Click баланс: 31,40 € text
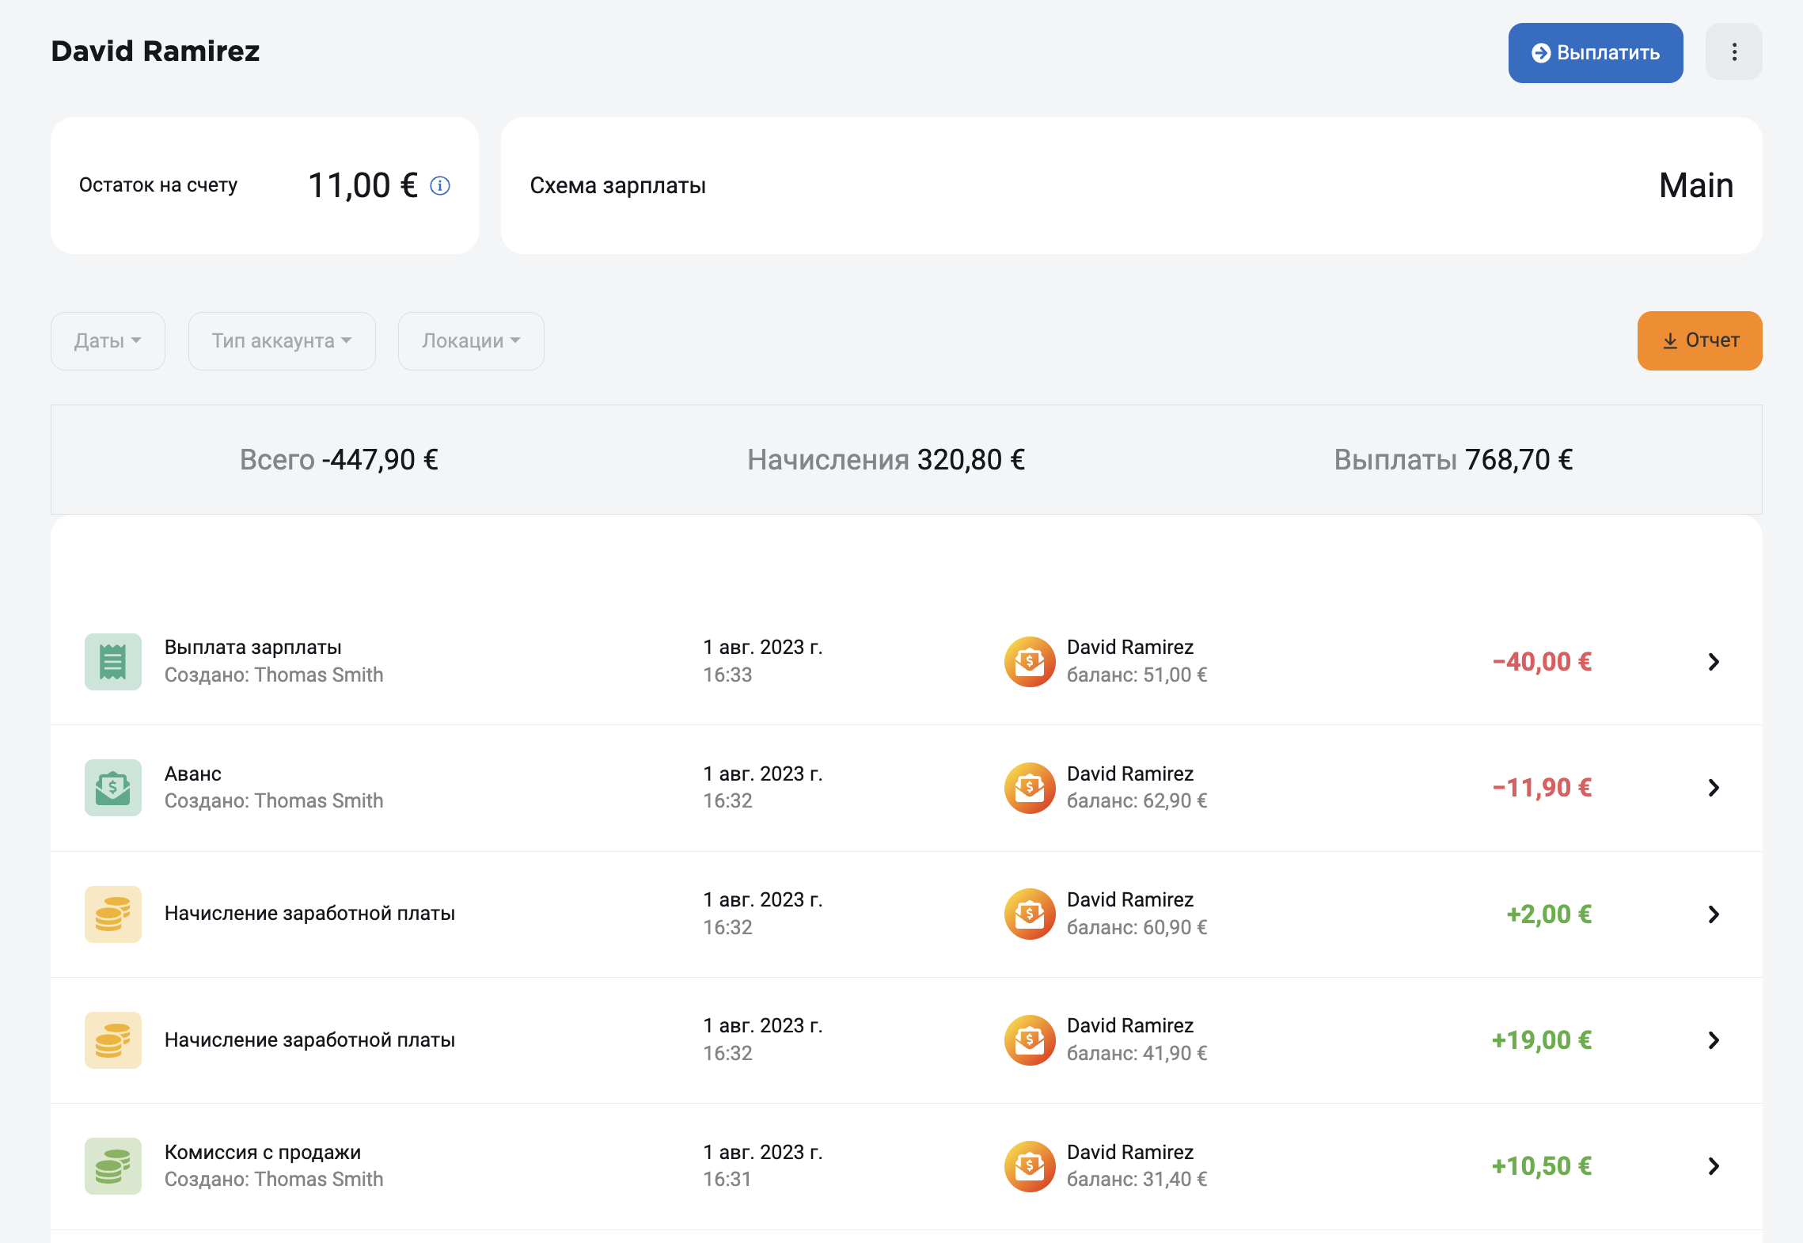1803x1243 pixels. click(x=1137, y=1179)
